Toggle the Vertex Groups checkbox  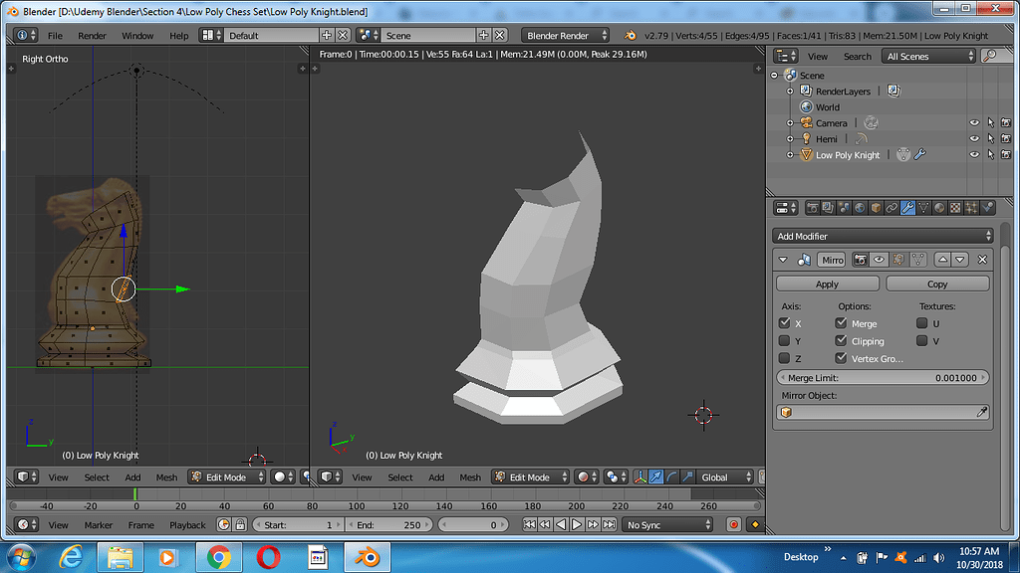[x=841, y=358]
